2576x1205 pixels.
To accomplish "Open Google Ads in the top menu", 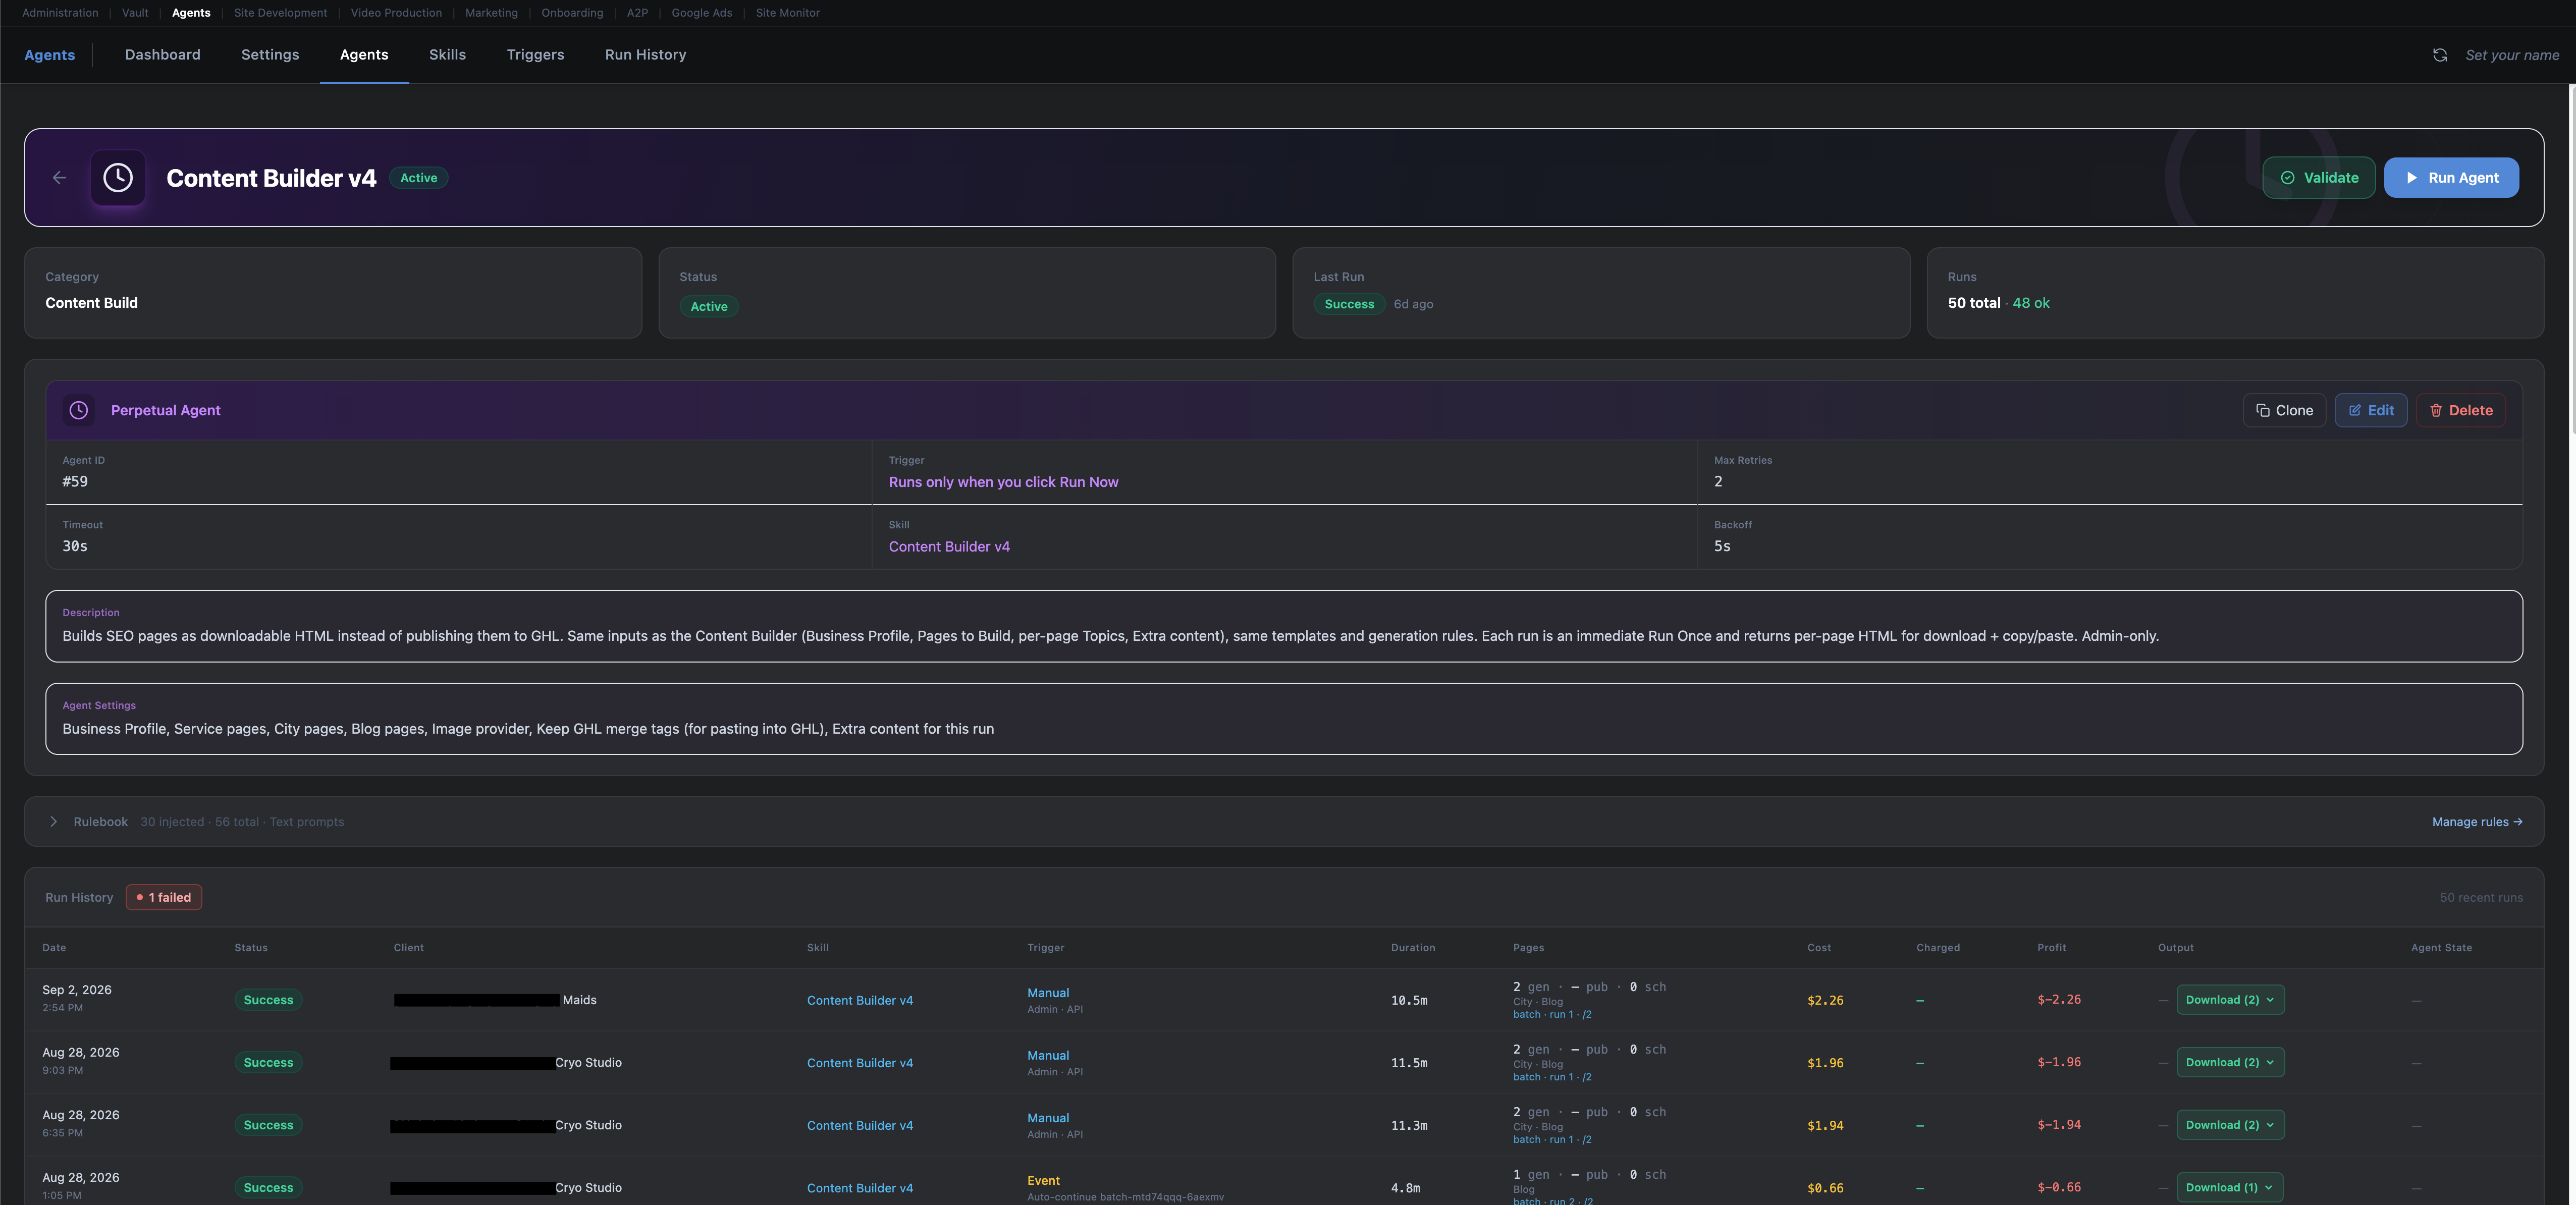I will pos(701,13).
